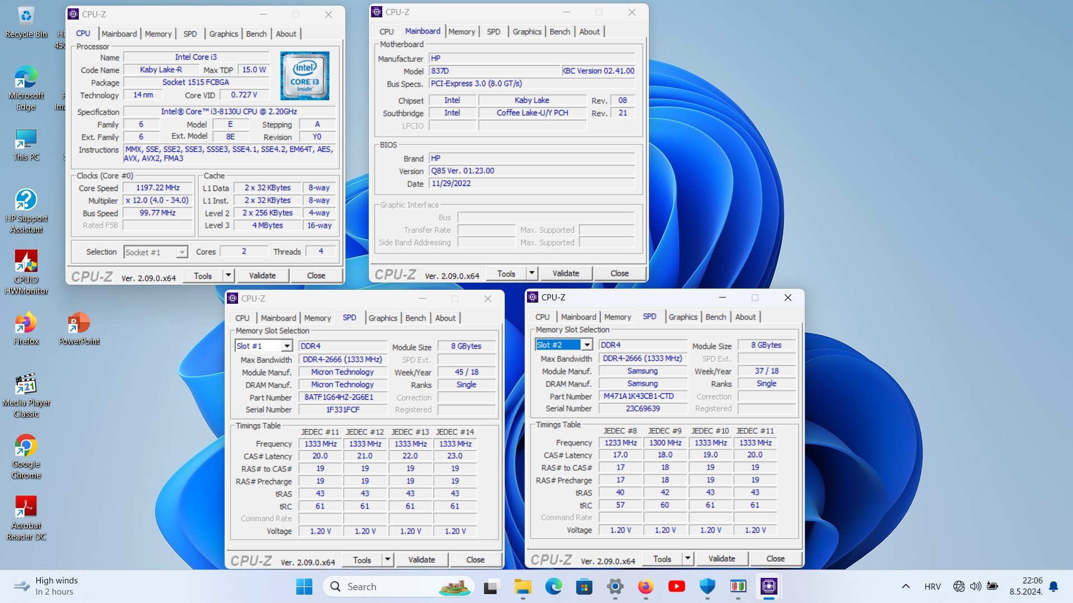1073x603 pixels.
Task: Click the CPU-Z icon on the taskbar
Action: (x=768, y=586)
